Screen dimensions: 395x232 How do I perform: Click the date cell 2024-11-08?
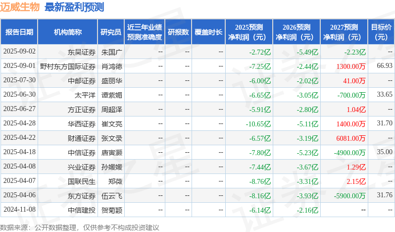(19, 210)
